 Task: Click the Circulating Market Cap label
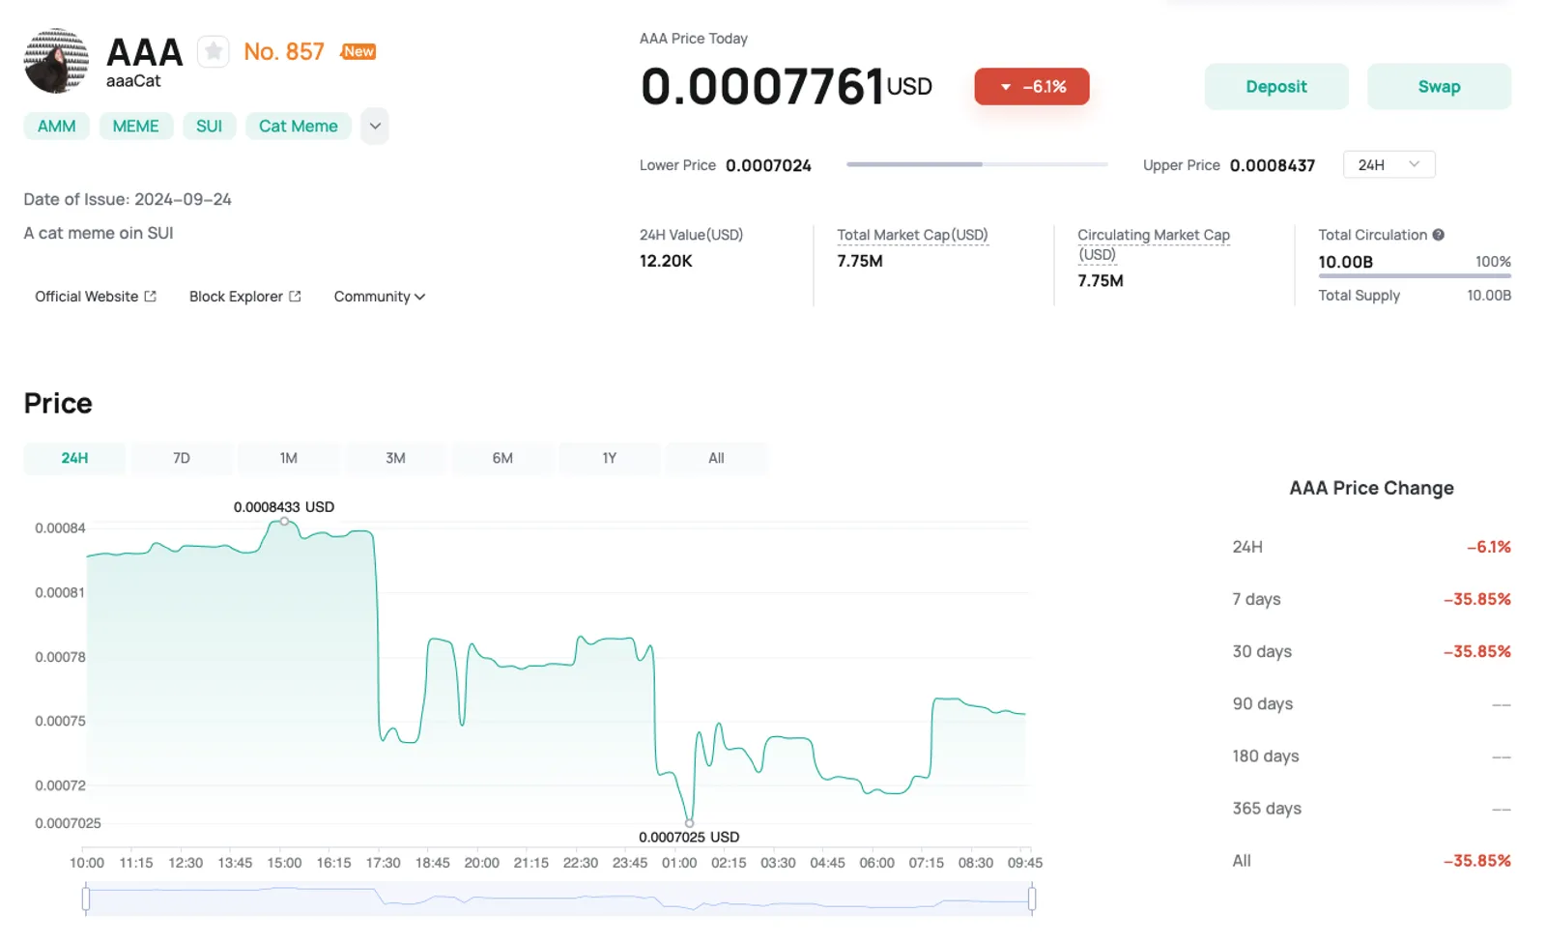point(1154,244)
